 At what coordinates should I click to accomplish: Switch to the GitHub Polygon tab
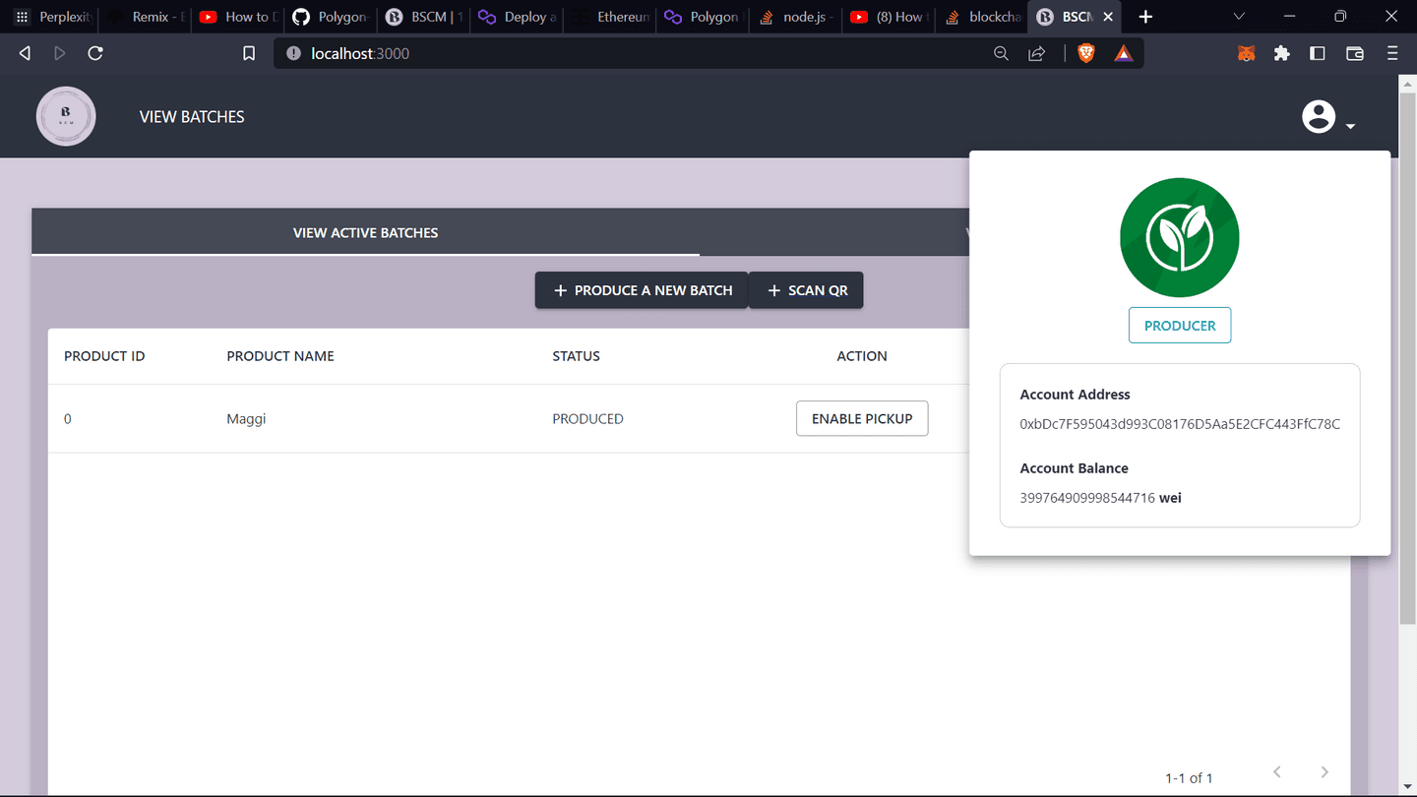pos(332,17)
